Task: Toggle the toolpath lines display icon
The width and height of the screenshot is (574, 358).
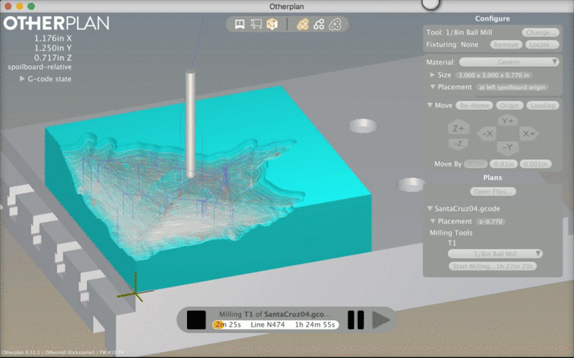Action: click(319, 24)
